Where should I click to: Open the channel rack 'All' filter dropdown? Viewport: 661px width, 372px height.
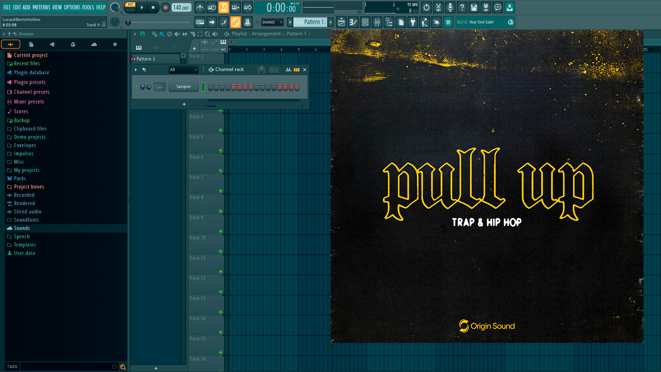(183, 70)
